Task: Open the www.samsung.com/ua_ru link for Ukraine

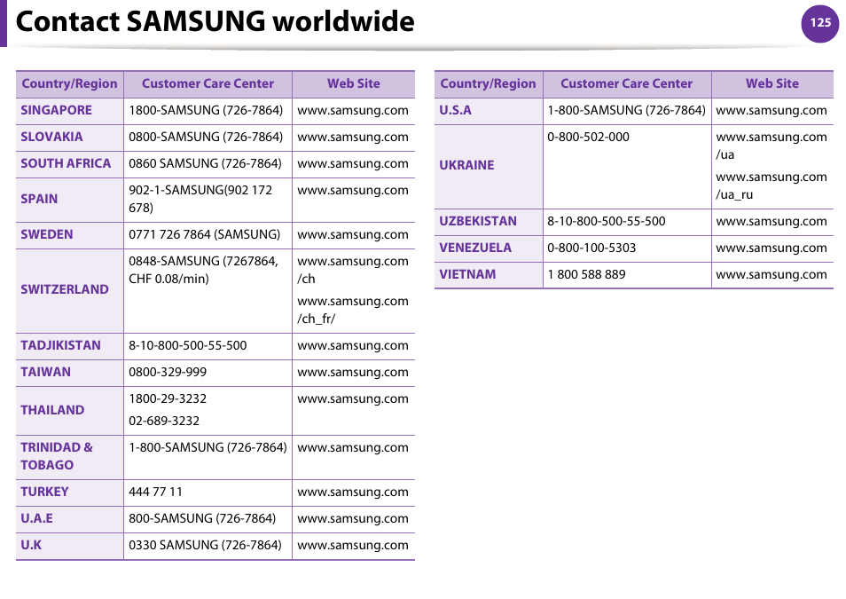Action: [x=772, y=185]
